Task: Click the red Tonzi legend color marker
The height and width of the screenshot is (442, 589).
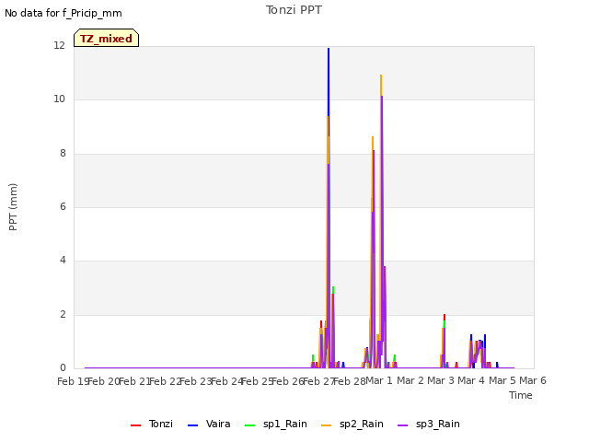Action: (135, 425)
